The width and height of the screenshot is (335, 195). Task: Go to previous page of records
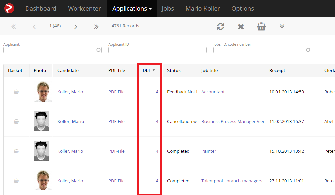pyautogui.click(x=34, y=27)
